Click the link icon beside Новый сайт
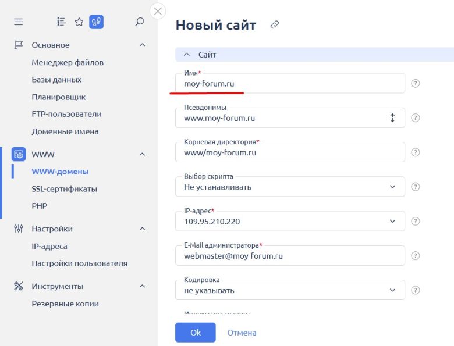The width and height of the screenshot is (454, 346). coord(275,25)
